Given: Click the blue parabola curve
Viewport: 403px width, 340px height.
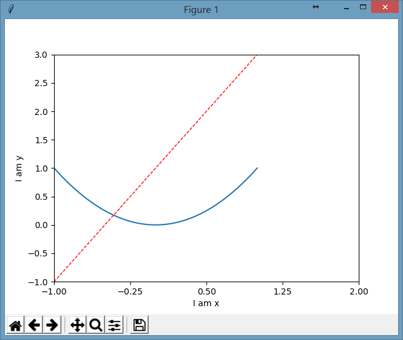Looking at the screenshot, I should pyautogui.click(x=156, y=225).
